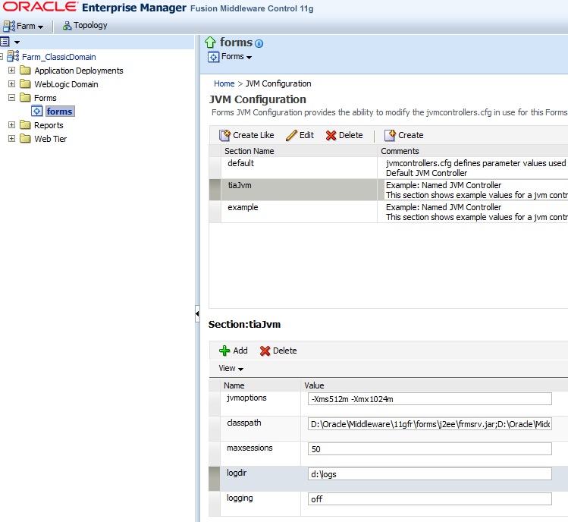Click the Topology network icon

(67, 26)
